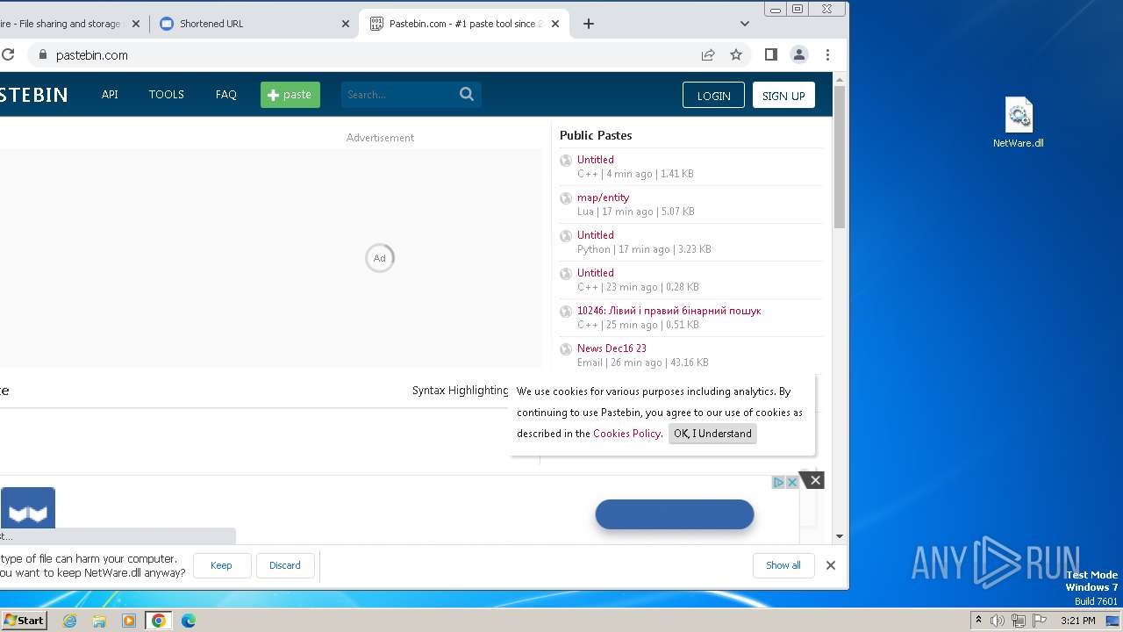The width and height of the screenshot is (1123, 632).
Task: Open the Untitled paste from 4 min ago
Action: click(x=596, y=160)
